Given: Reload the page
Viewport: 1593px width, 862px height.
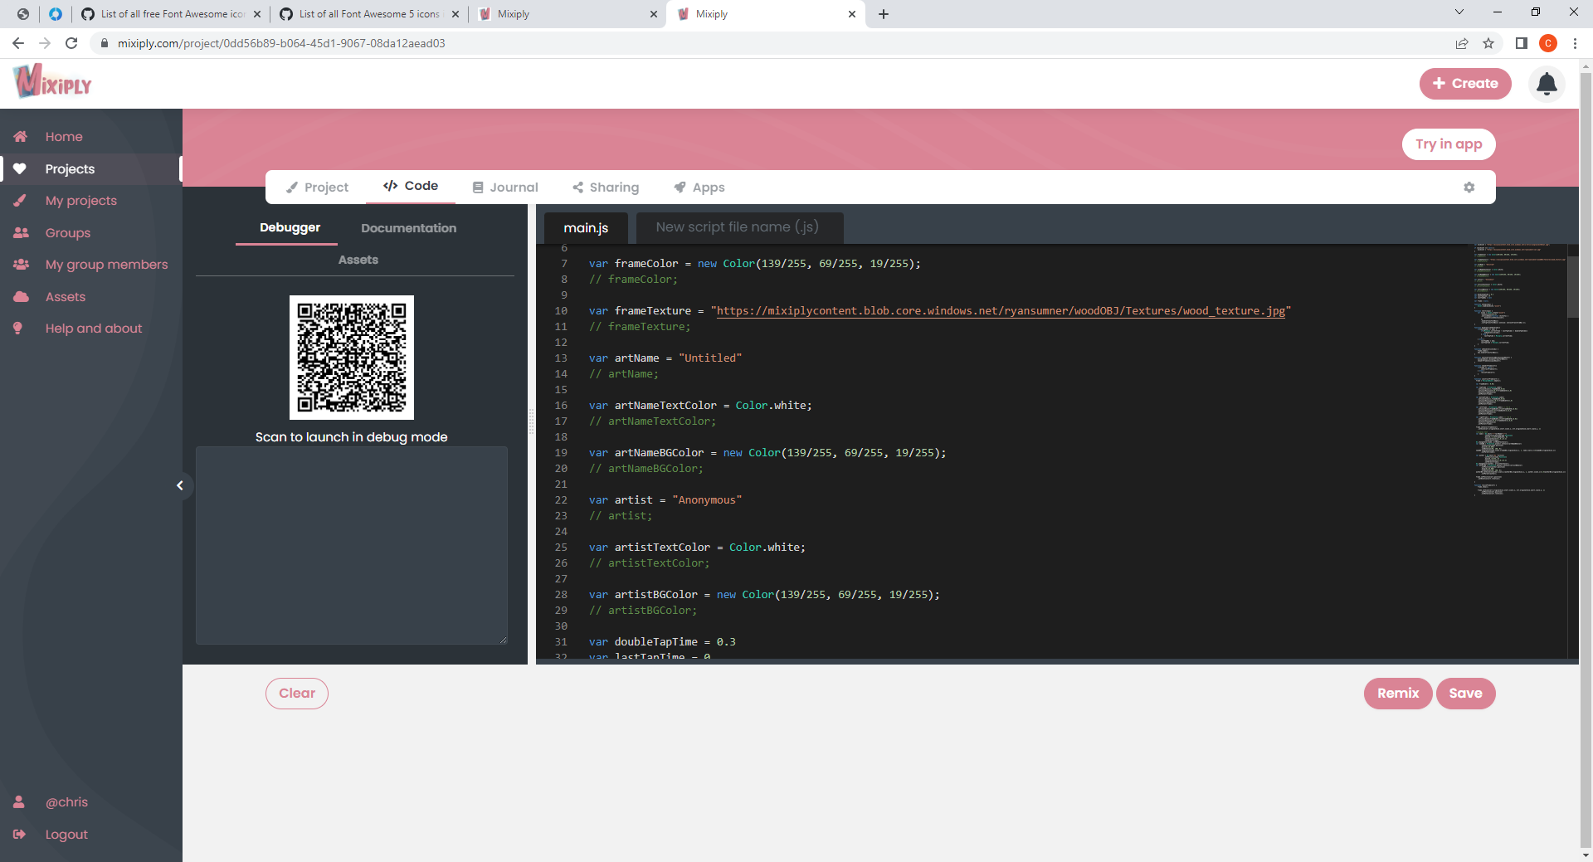Looking at the screenshot, I should tap(71, 43).
